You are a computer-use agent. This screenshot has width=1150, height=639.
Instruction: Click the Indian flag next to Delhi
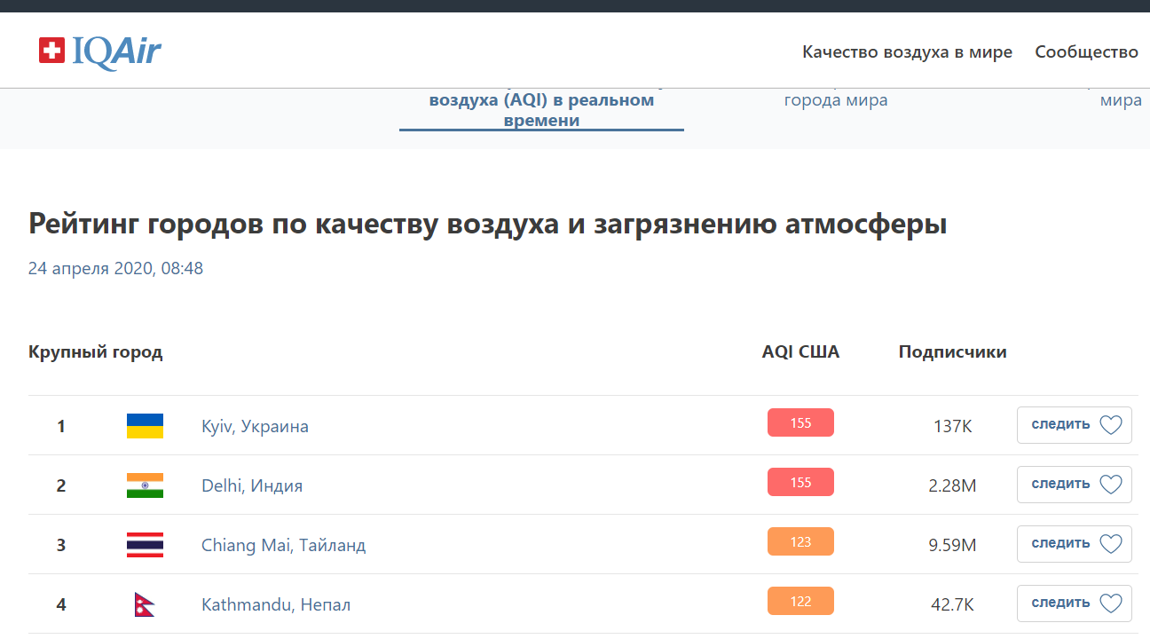point(146,485)
